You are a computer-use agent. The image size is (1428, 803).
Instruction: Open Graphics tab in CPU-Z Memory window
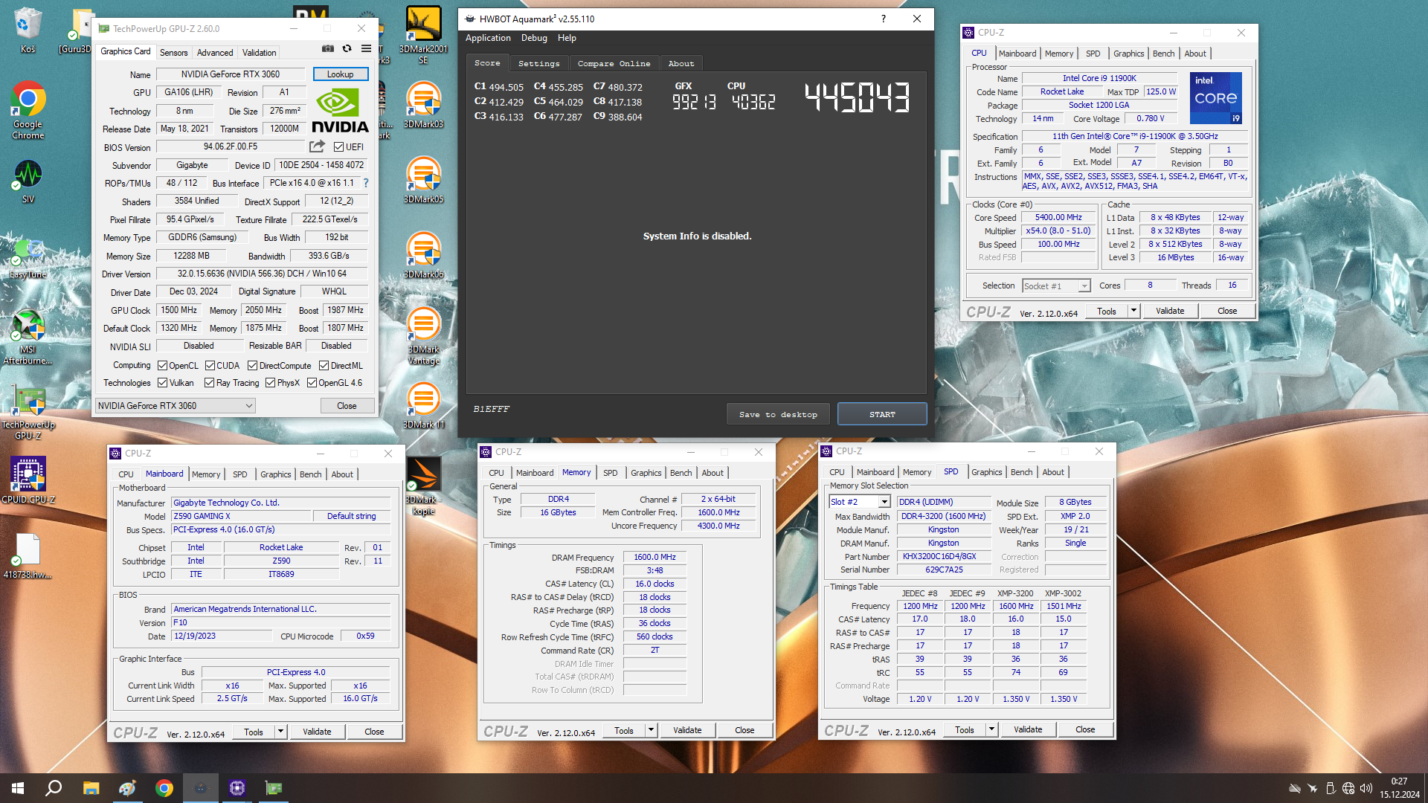coord(646,473)
